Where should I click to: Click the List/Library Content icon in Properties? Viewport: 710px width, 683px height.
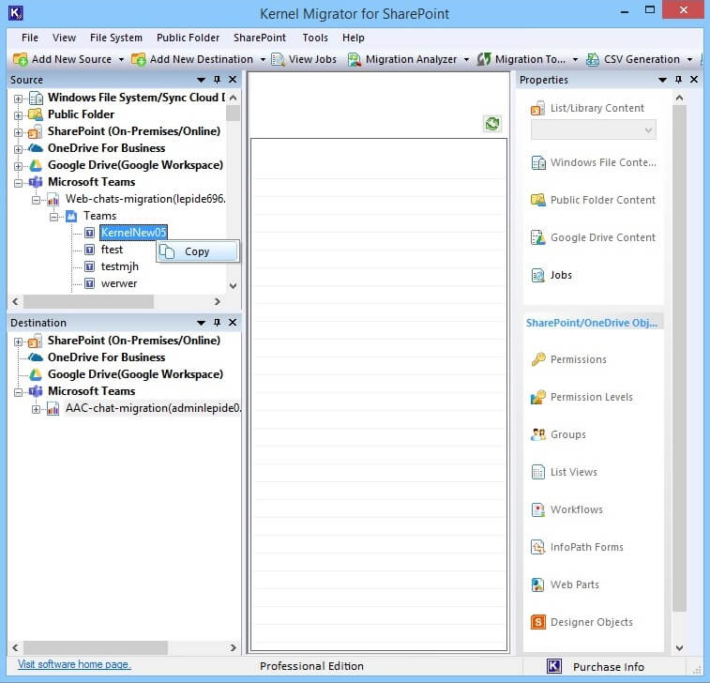[x=538, y=108]
